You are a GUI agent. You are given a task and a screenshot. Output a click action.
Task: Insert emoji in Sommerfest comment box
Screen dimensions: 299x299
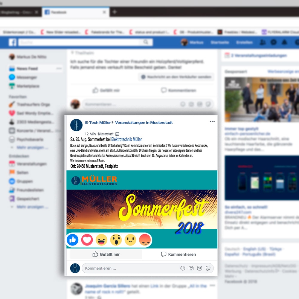pyautogui.click(x=183, y=268)
